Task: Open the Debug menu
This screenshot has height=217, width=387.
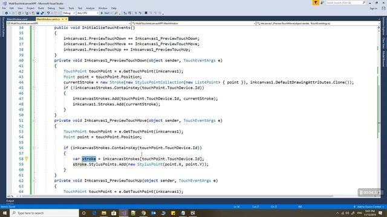Action: click(51, 8)
